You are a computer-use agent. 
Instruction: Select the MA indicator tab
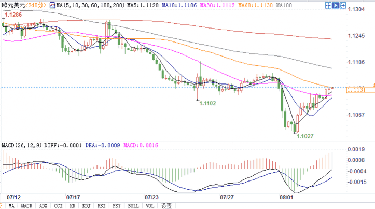pos(11,206)
